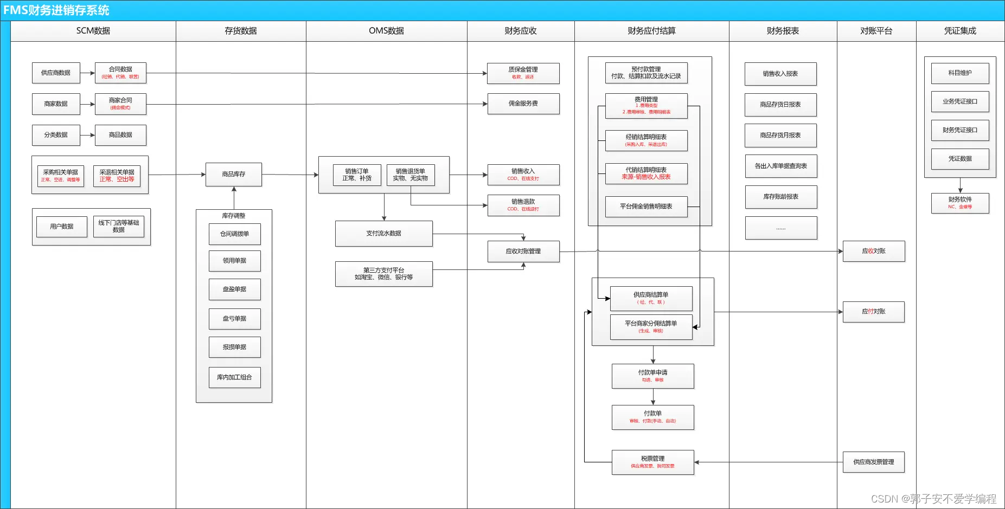Click the 盘盈单据 box
Viewport: 1005px width, 509px height.
pyautogui.click(x=235, y=289)
